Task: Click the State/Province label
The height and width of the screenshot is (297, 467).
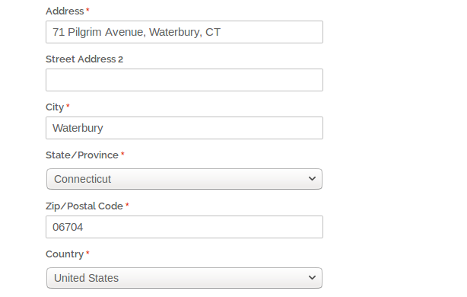Action: [x=82, y=155]
